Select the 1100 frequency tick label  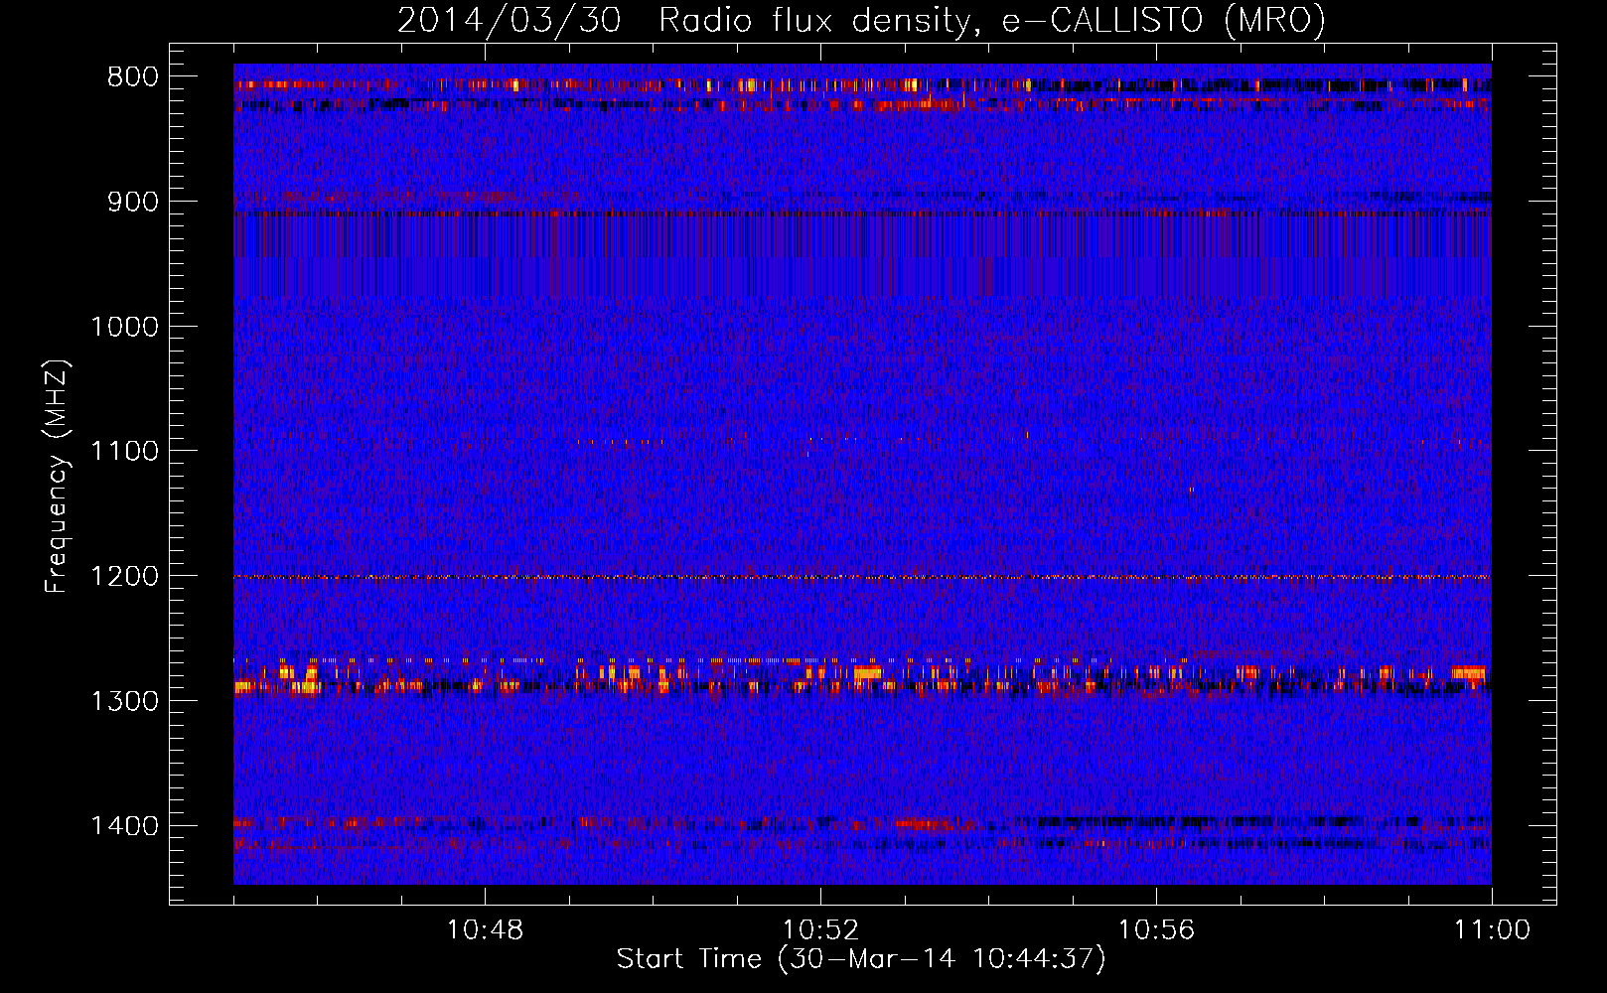coord(124,452)
